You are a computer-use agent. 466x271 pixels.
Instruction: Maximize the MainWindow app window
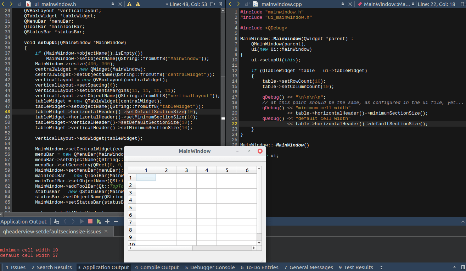coord(249,151)
